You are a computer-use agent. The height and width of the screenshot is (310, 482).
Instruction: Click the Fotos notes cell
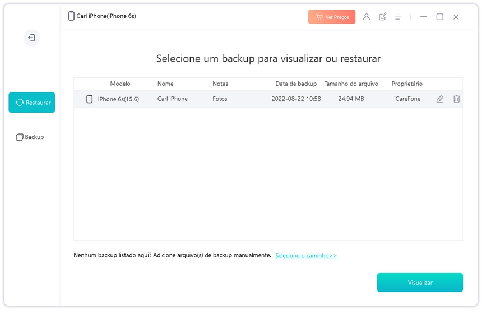[220, 99]
